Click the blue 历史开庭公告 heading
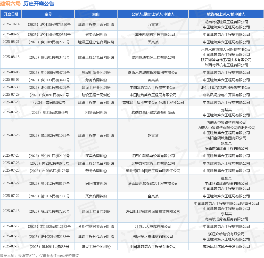The height and width of the screenshot is (258, 264). (39, 4)
